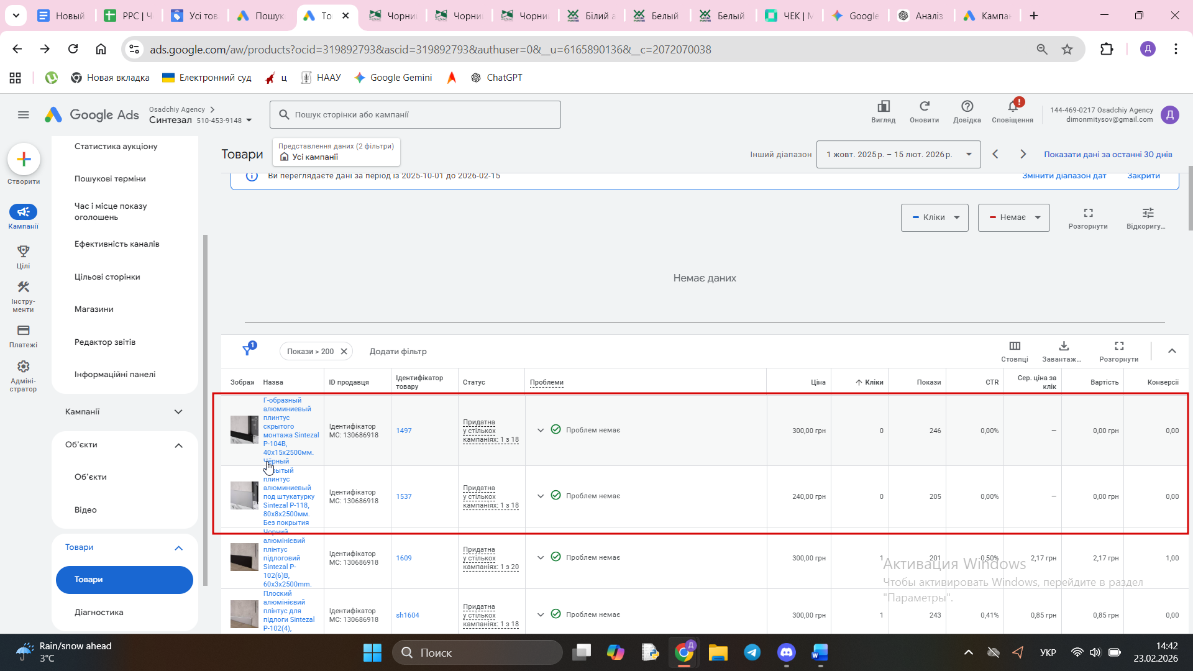This screenshot has height=671, width=1193.
Task: Click 'Показати дані за останні 30 днів' link
Action: click(1108, 155)
